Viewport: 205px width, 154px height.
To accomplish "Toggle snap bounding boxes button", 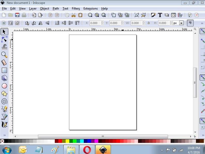I will 202,41.
